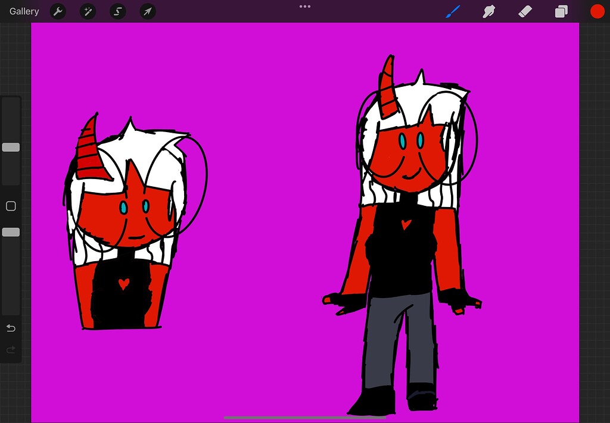Tap the redo arrow

[x=10, y=350]
